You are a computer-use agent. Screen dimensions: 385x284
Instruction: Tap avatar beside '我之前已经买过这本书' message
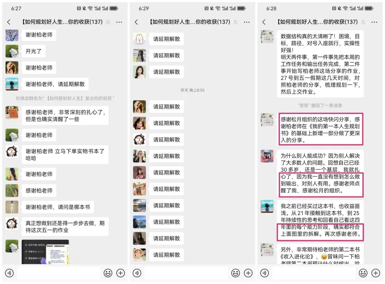pos(267,206)
